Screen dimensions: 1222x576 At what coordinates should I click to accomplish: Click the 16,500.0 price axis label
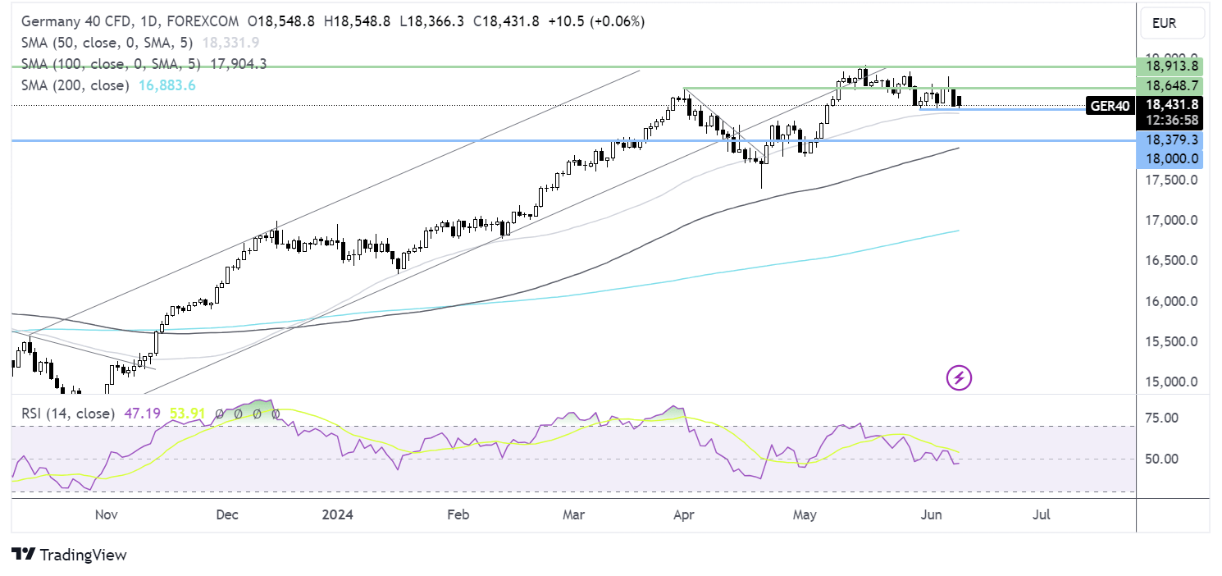[1171, 260]
